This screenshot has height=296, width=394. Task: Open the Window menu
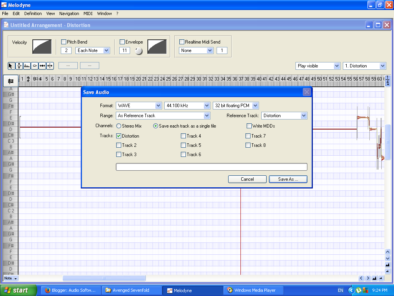tap(104, 13)
